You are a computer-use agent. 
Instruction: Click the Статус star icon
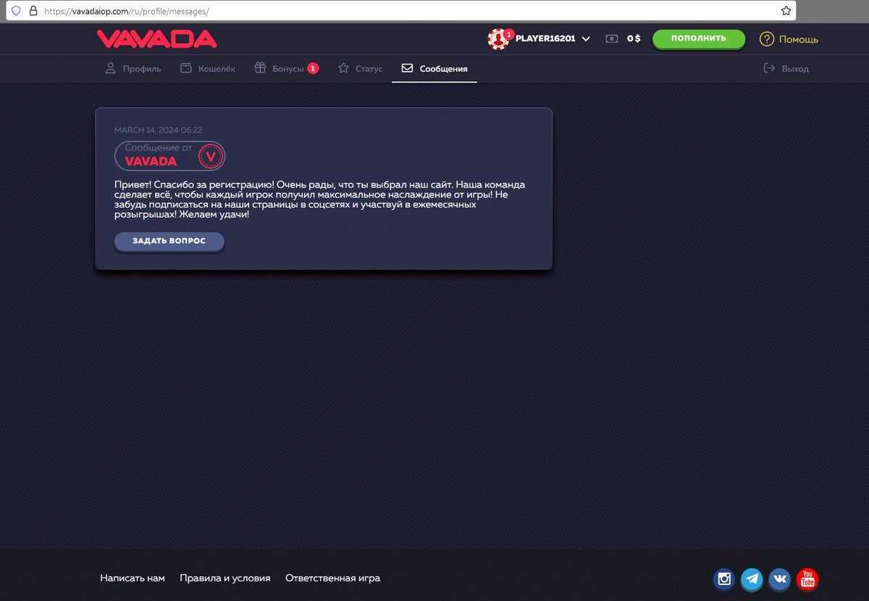click(343, 68)
